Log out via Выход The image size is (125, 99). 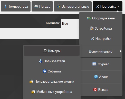pos(101,90)
